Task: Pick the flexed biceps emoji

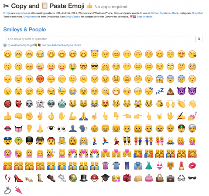Action: [x=73, y=116]
